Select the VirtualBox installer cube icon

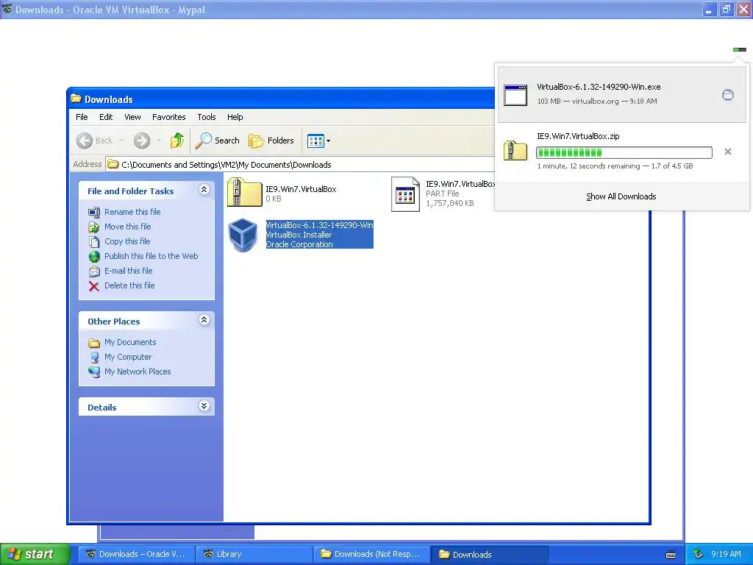(x=243, y=235)
